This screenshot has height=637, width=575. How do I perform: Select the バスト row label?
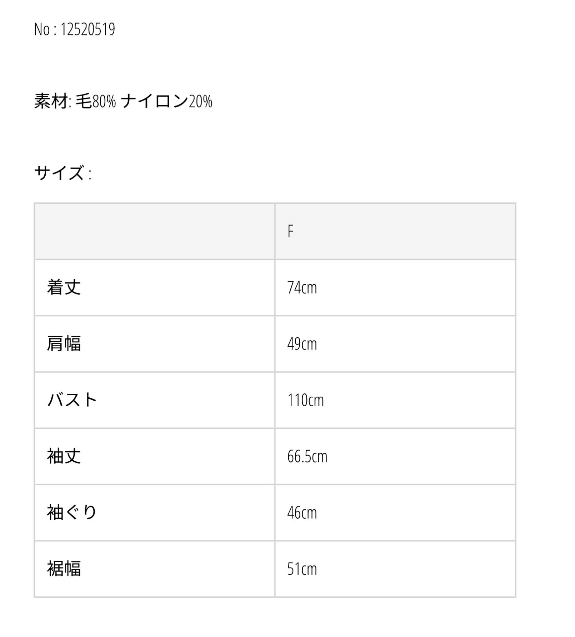[x=72, y=400]
